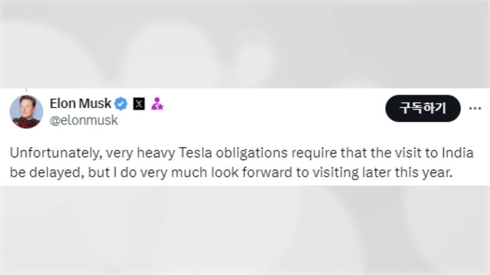
Task: Click the purple subscriber badge icon
Action: [x=157, y=104]
